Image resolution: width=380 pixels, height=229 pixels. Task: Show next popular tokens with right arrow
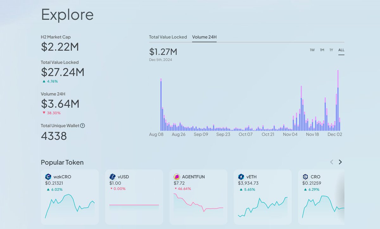(340, 162)
